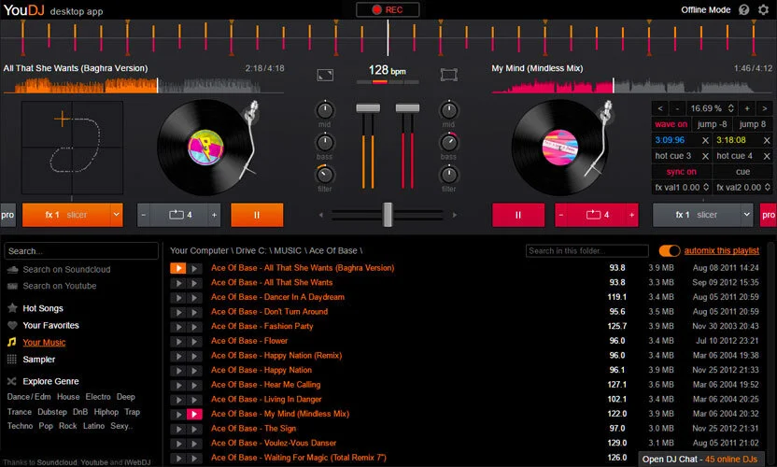Click right deck volume fader handle
777x467 pixels.
click(x=407, y=108)
